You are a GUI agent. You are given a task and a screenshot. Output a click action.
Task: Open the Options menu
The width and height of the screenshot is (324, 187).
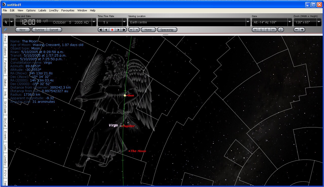pos(31,10)
